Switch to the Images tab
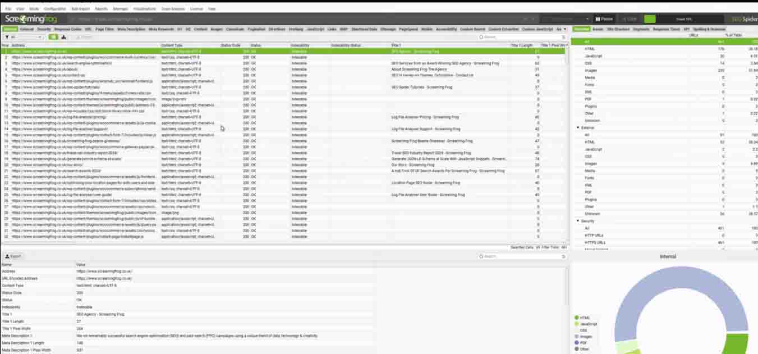This screenshot has height=354, width=758. (x=217, y=29)
